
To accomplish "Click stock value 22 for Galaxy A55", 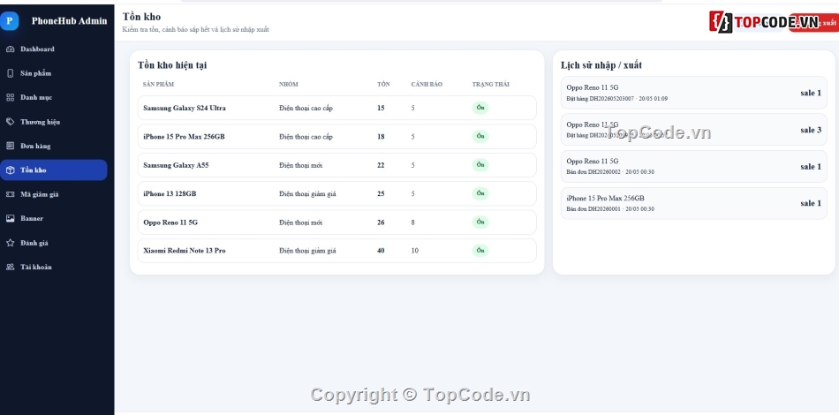I will point(381,165).
